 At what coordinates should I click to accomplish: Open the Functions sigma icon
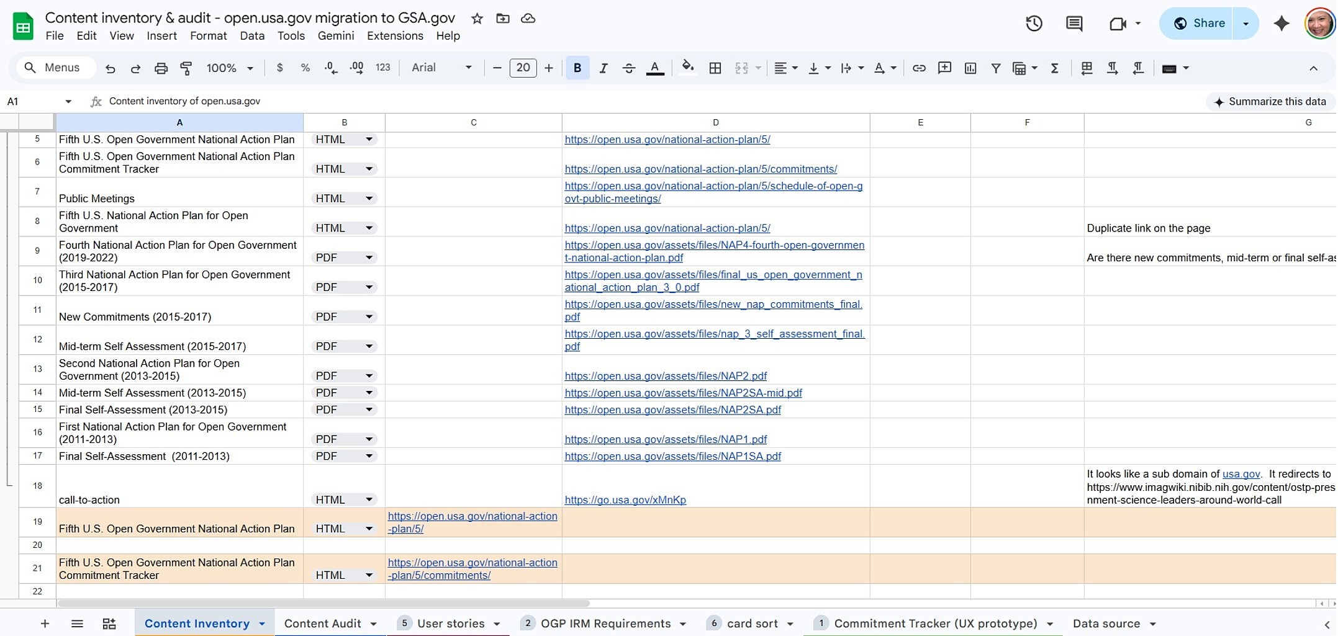[x=1054, y=68]
